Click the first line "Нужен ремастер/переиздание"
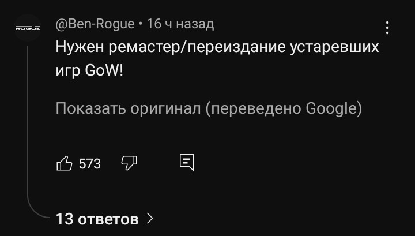 (x=171, y=47)
